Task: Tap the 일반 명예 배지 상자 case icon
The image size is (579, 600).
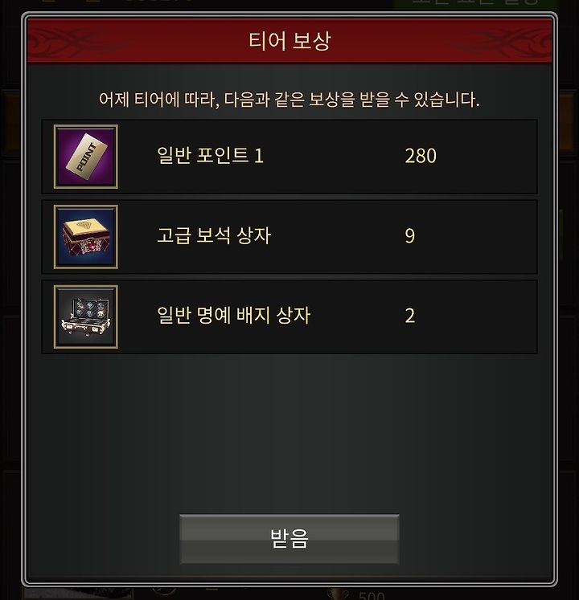Action: [x=86, y=316]
